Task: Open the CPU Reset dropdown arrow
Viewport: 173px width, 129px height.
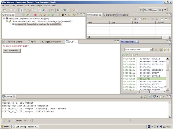Action: [x=65, y=15]
